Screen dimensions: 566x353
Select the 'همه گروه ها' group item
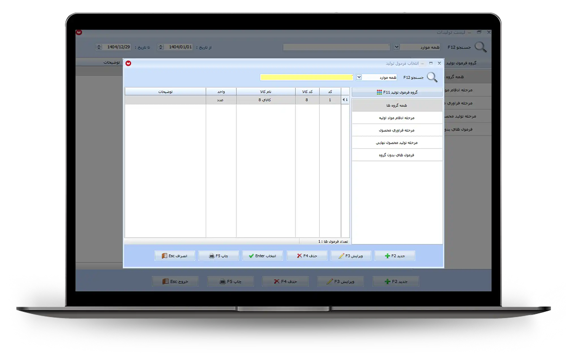(x=397, y=105)
